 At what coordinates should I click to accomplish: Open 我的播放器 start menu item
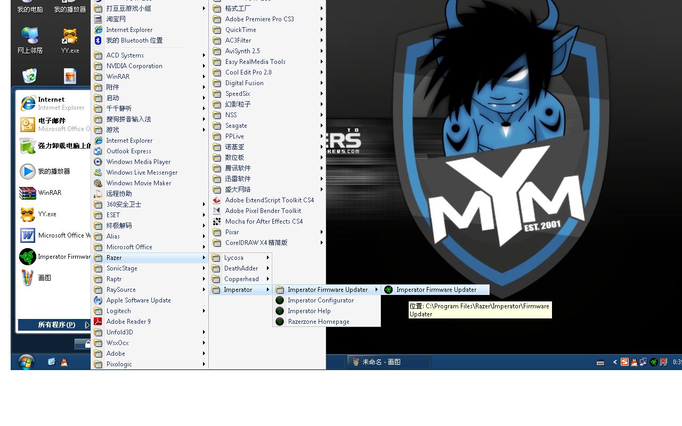pyautogui.click(x=53, y=171)
